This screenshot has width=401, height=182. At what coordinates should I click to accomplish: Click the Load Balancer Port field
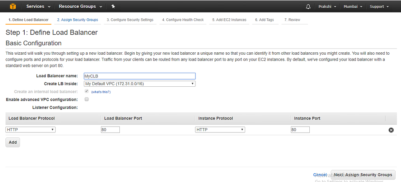110,130
